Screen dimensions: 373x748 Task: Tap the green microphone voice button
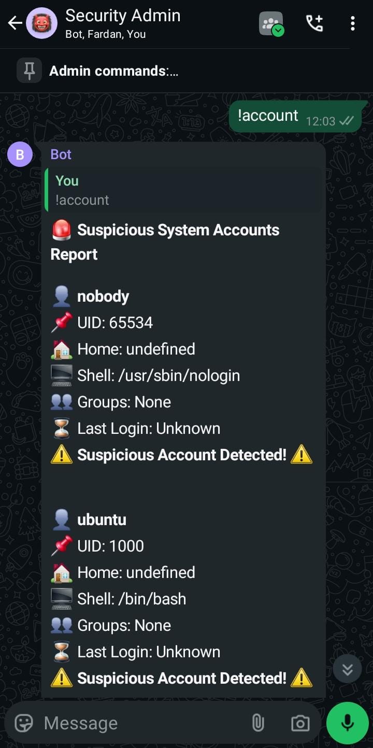(x=348, y=723)
